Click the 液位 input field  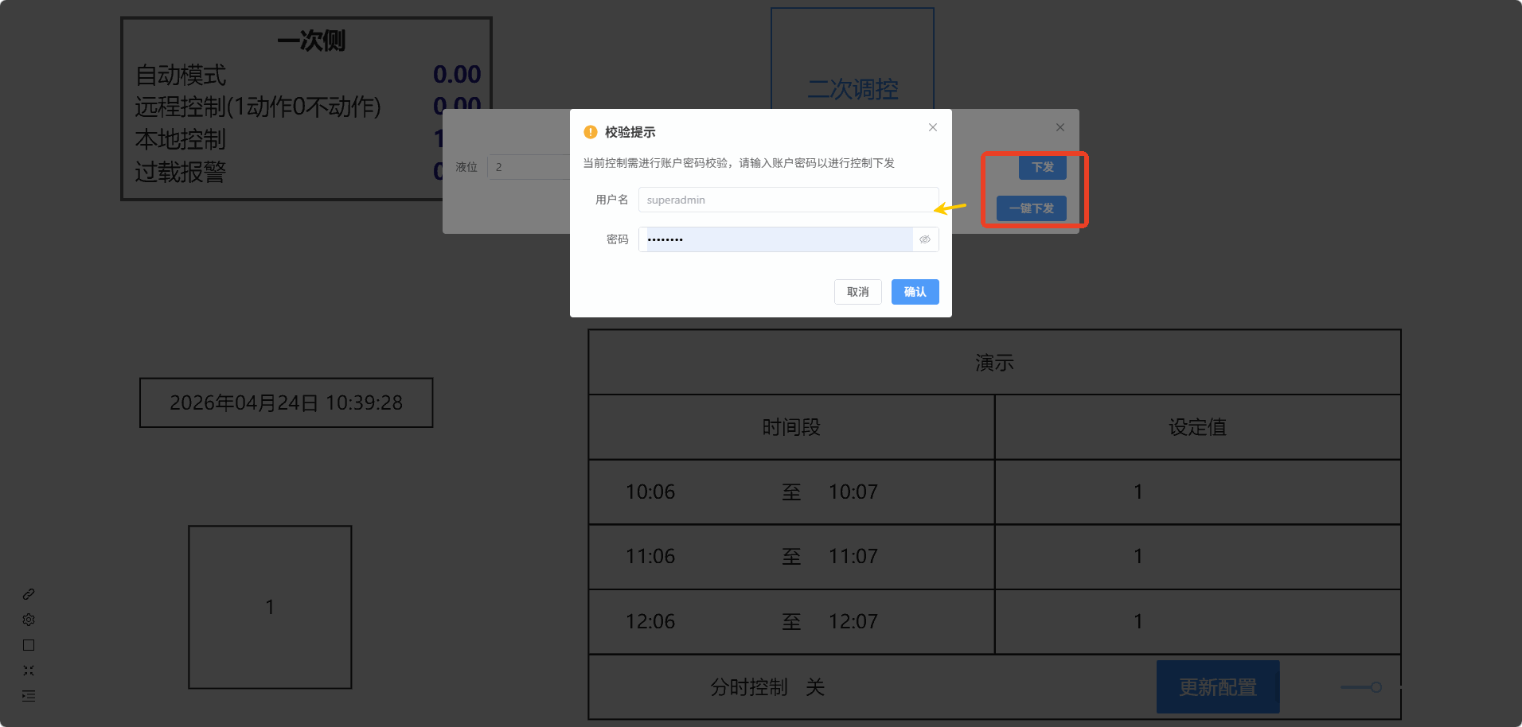pos(529,167)
